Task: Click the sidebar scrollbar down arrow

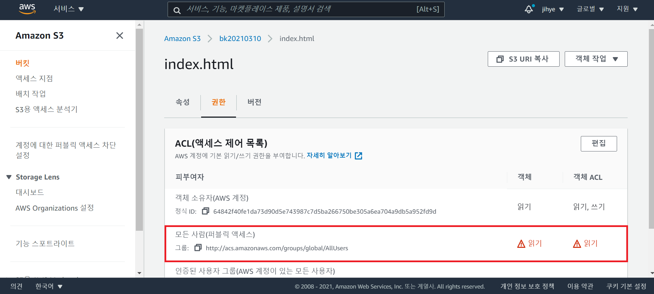Action: click(139, 273)
